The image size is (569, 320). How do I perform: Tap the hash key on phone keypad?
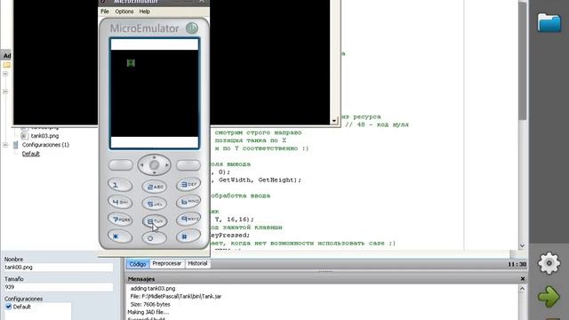pyautogui.click(x=188, y=236)
